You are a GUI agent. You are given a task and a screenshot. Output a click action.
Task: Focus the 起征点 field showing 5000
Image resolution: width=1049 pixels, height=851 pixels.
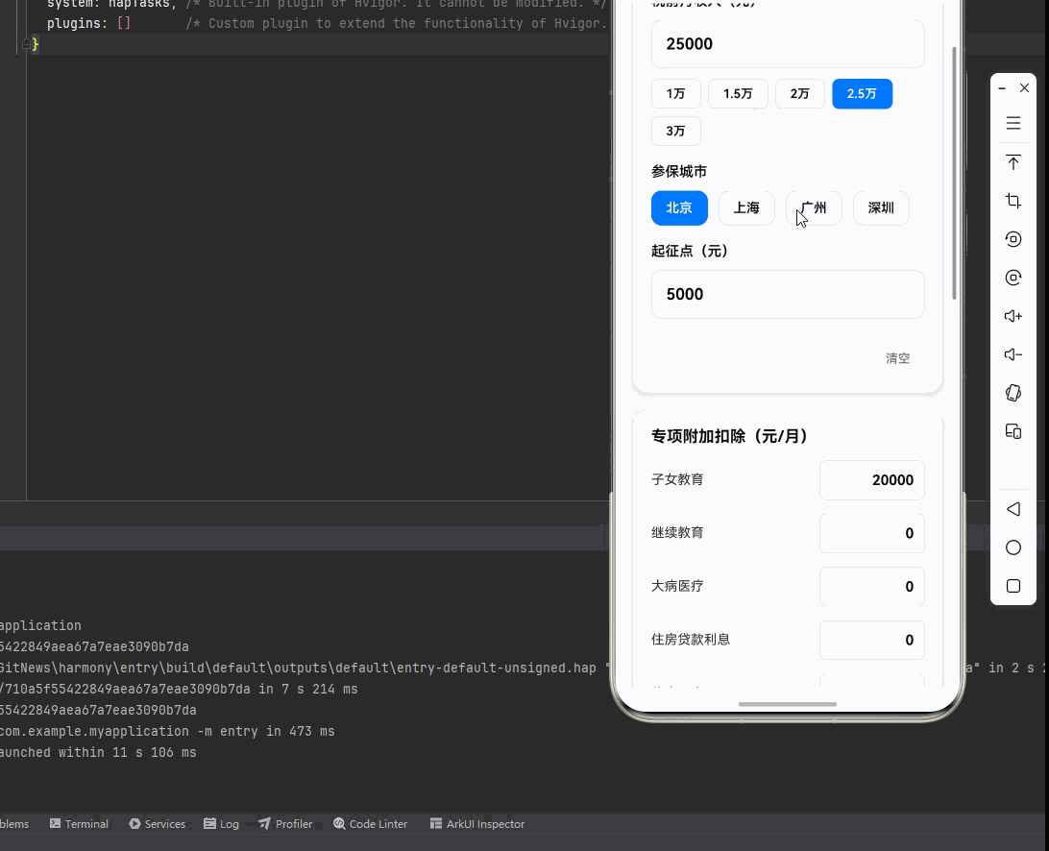click(788, 294)
